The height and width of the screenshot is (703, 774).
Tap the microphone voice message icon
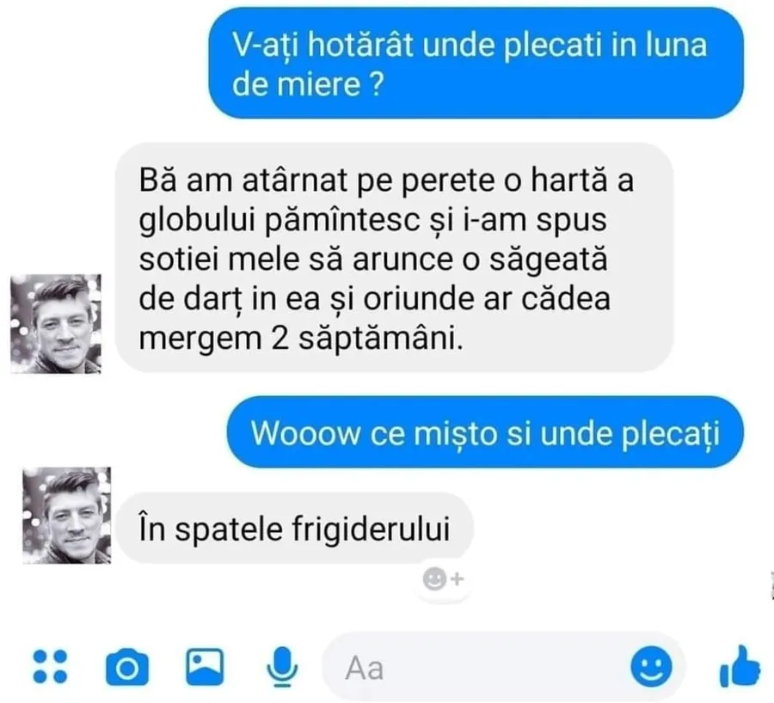tap(282, 667)
